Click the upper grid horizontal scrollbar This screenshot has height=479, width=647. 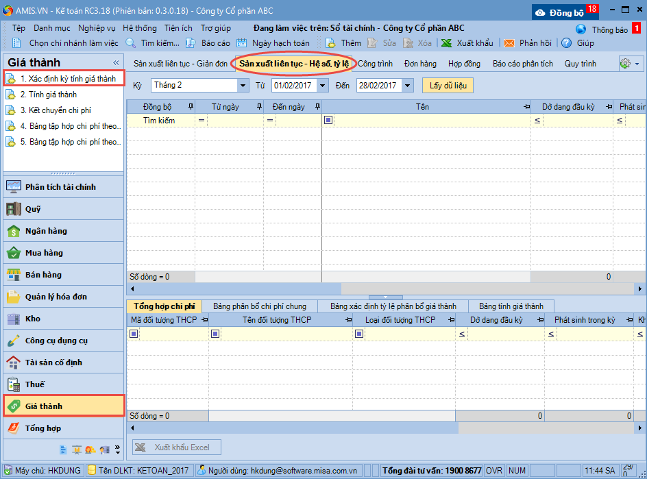[384, 288]
